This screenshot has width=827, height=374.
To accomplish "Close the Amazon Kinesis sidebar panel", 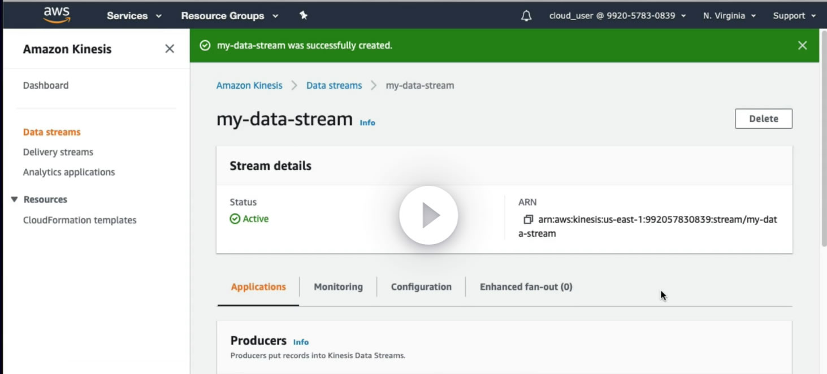I will pyautogui.click(x=169, y=49).
